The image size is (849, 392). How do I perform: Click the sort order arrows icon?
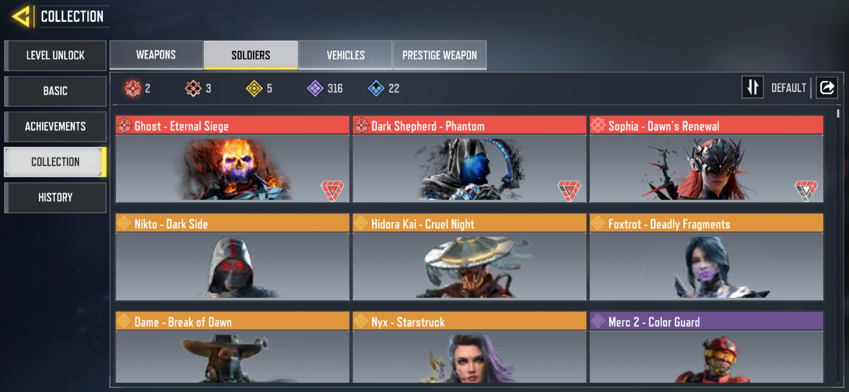point(752,87)
